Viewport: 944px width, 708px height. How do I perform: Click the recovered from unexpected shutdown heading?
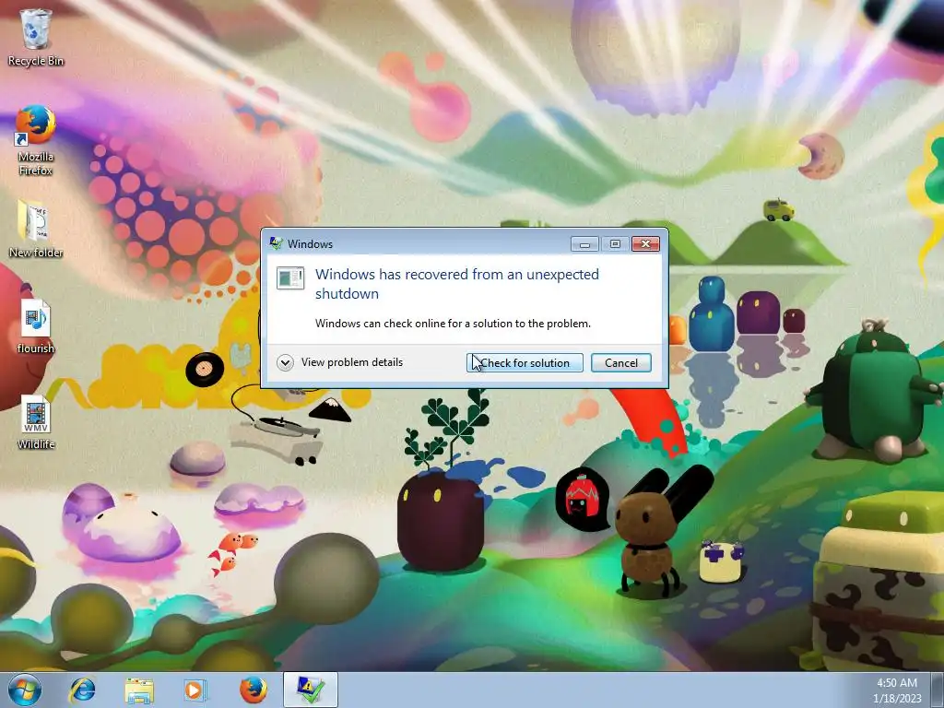pyautogui.click(x=457, y=284)
